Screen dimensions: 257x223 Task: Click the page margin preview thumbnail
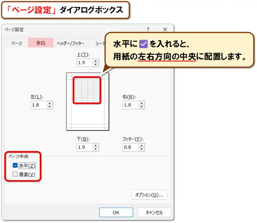click(88, 102)
